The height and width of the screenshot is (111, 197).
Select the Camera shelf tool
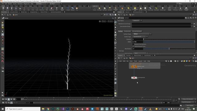94,9
